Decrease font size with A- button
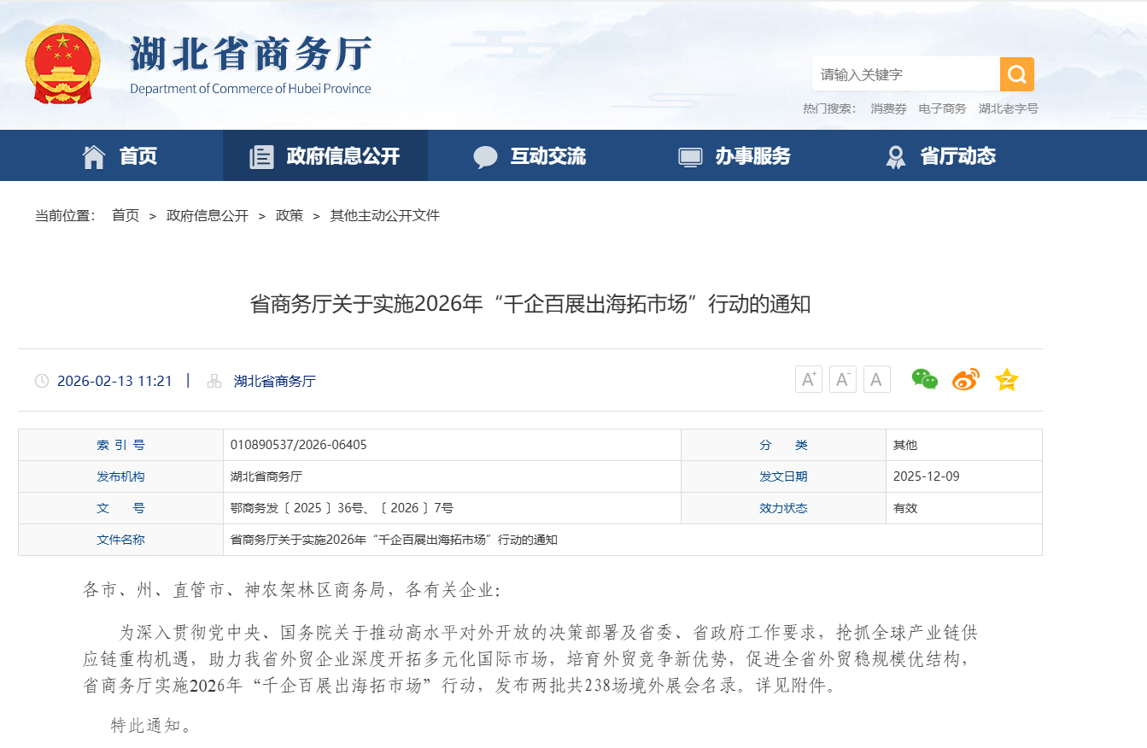This screenshot has width=1147, height=748. (842, 379)
